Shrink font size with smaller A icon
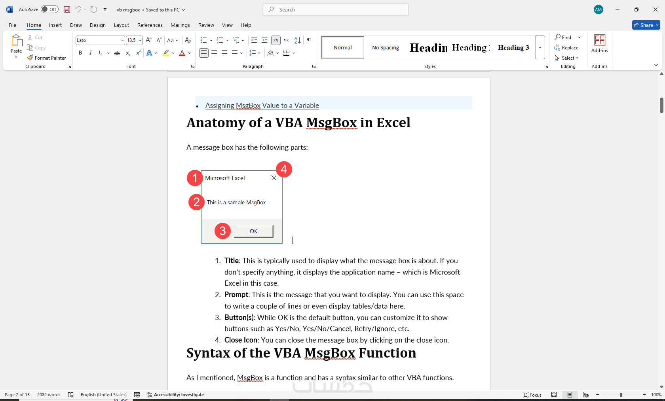 (159, 40)
